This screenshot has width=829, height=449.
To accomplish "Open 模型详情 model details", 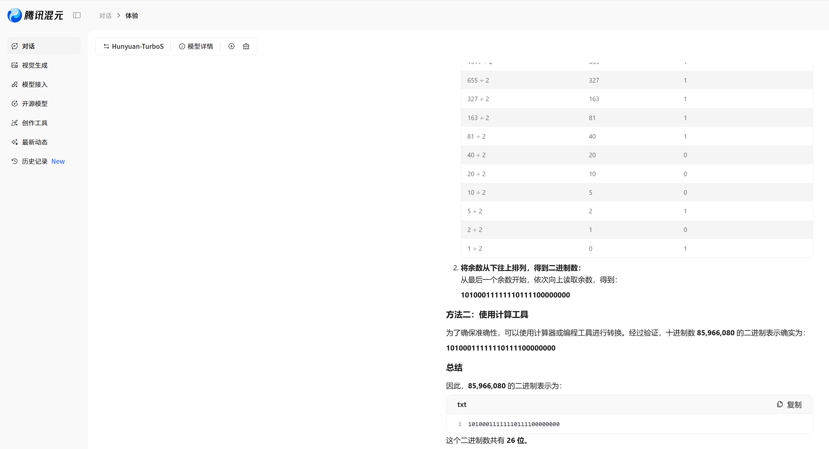I will click(196, 46).
